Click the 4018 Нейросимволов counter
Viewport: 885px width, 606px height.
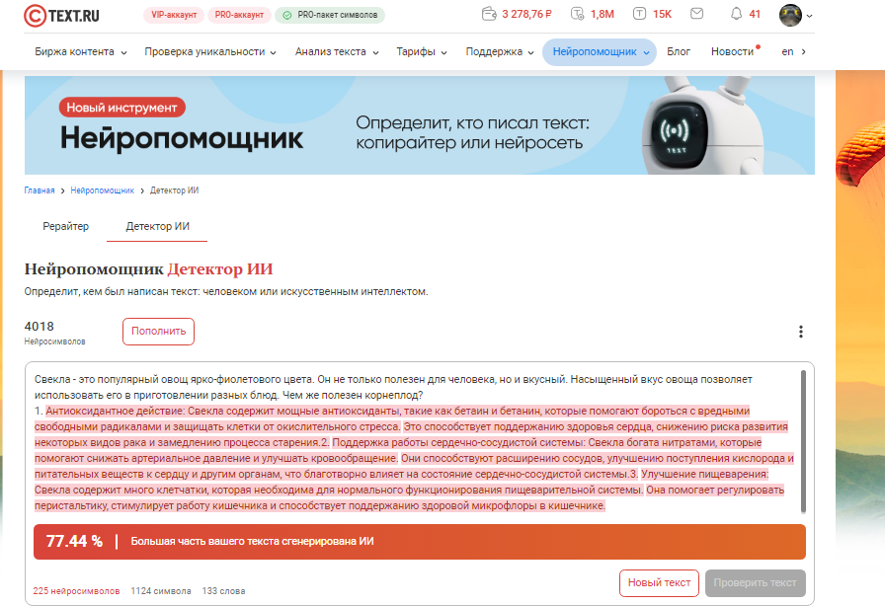coord(54,333)
